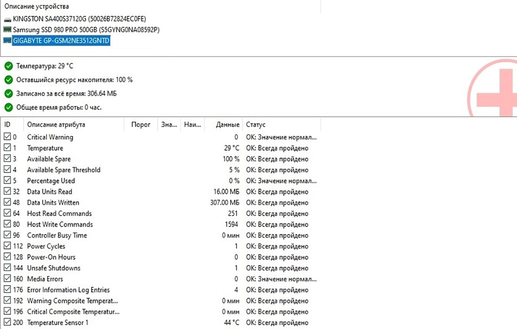
Task: Click the Наи... column header
Action: point(193,125)
